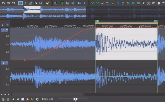Viewport: 165px width, 102px height.
Task: Select the highlighted Edit tool
Action: pos(20,3)
